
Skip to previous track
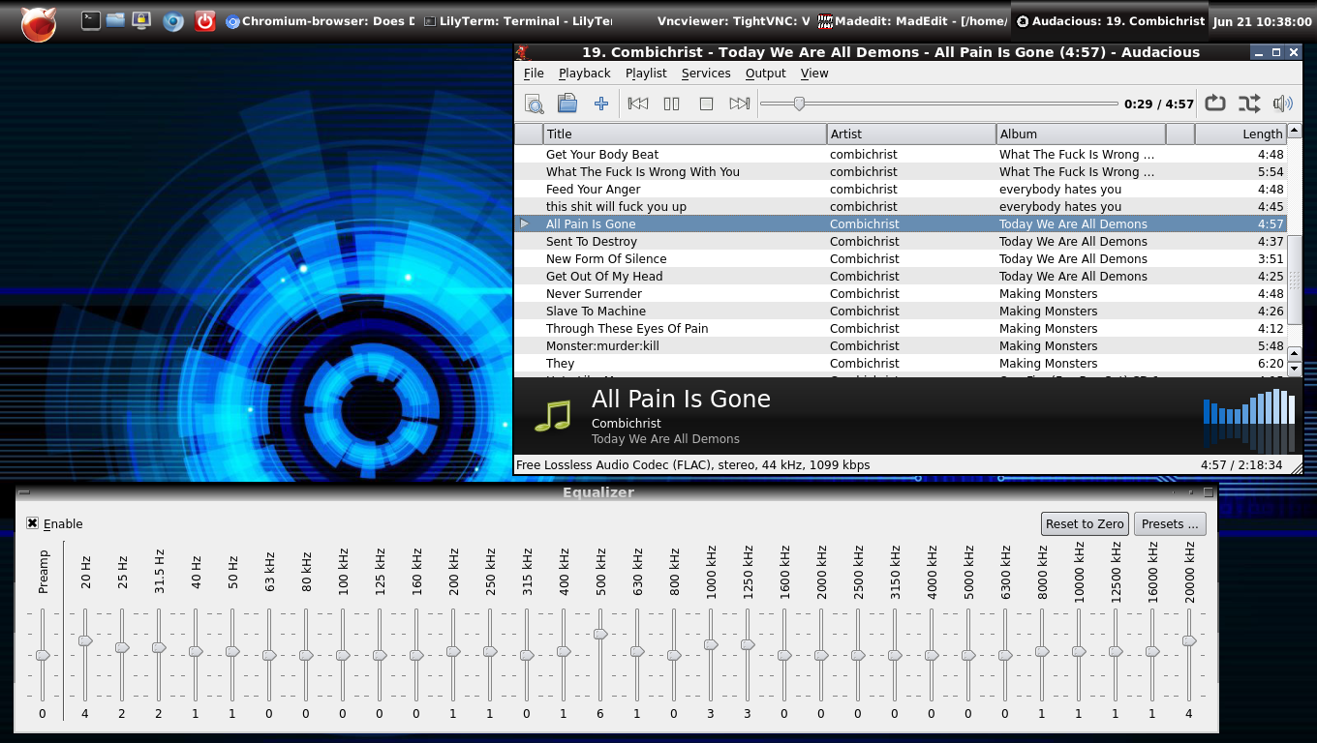click(638, 104)
